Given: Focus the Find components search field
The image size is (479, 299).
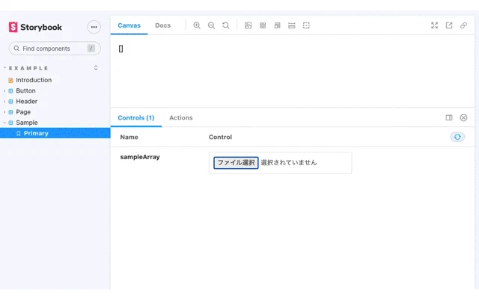Looking at the screenshot, I should [x=55, y=49].
